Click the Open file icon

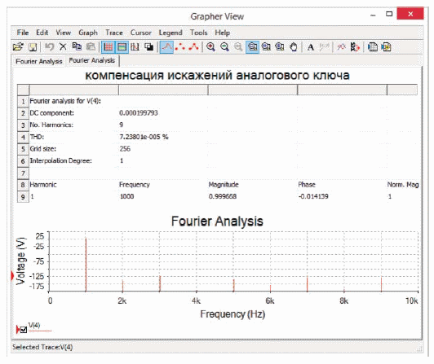click(18, 47)
